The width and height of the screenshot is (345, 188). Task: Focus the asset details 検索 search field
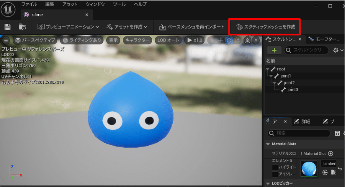pos(299,133)
